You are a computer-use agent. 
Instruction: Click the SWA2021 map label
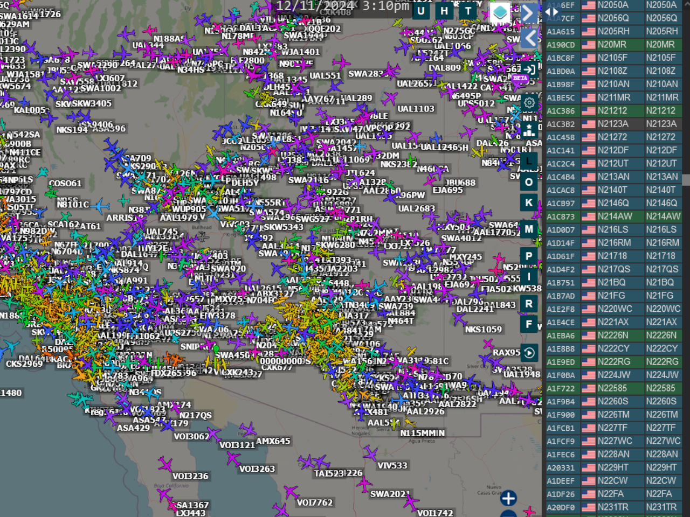(x=390, y=494)
